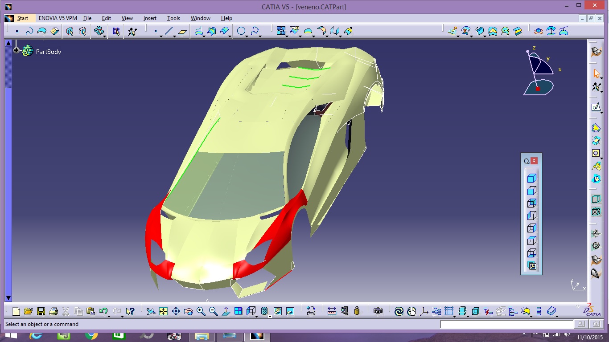
Task: Click the taskbar date 11/10/2015
Action: click(589, 338)
